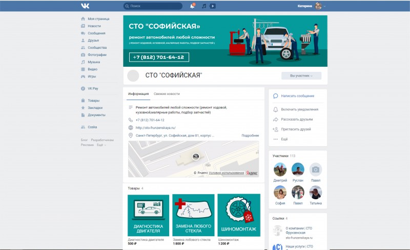
Task: Click the VK logo in header
Action: [85, 6]
